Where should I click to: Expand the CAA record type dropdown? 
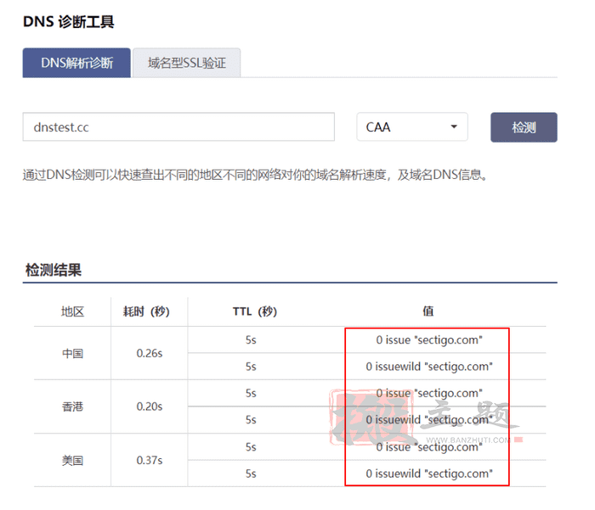click(x=412, y=127)
